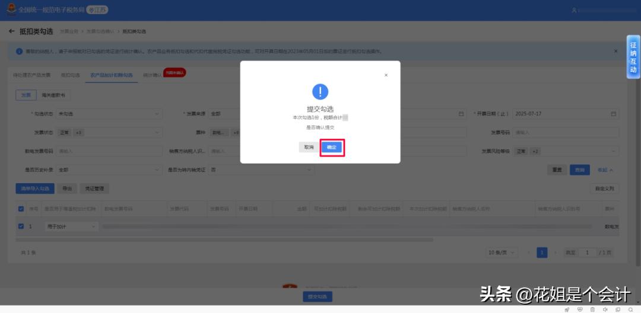Viewport: 641px width, 313px height.
Task: Click the tax bureau logo at top-left
Action: pyautogui.click(x=11, y=9)
